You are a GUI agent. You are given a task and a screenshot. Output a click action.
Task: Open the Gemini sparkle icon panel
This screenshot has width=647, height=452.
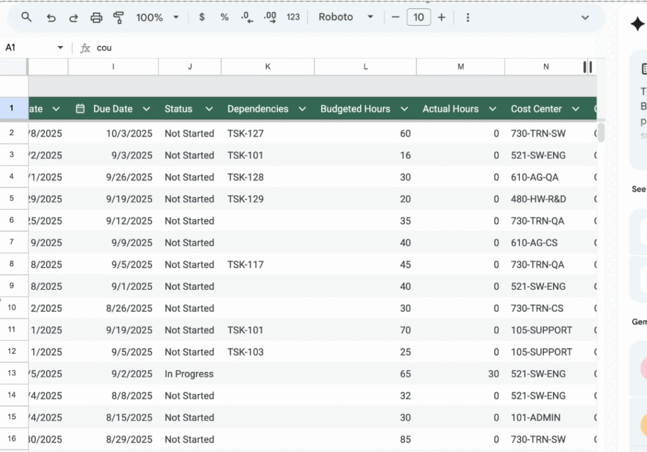(637, 24)
